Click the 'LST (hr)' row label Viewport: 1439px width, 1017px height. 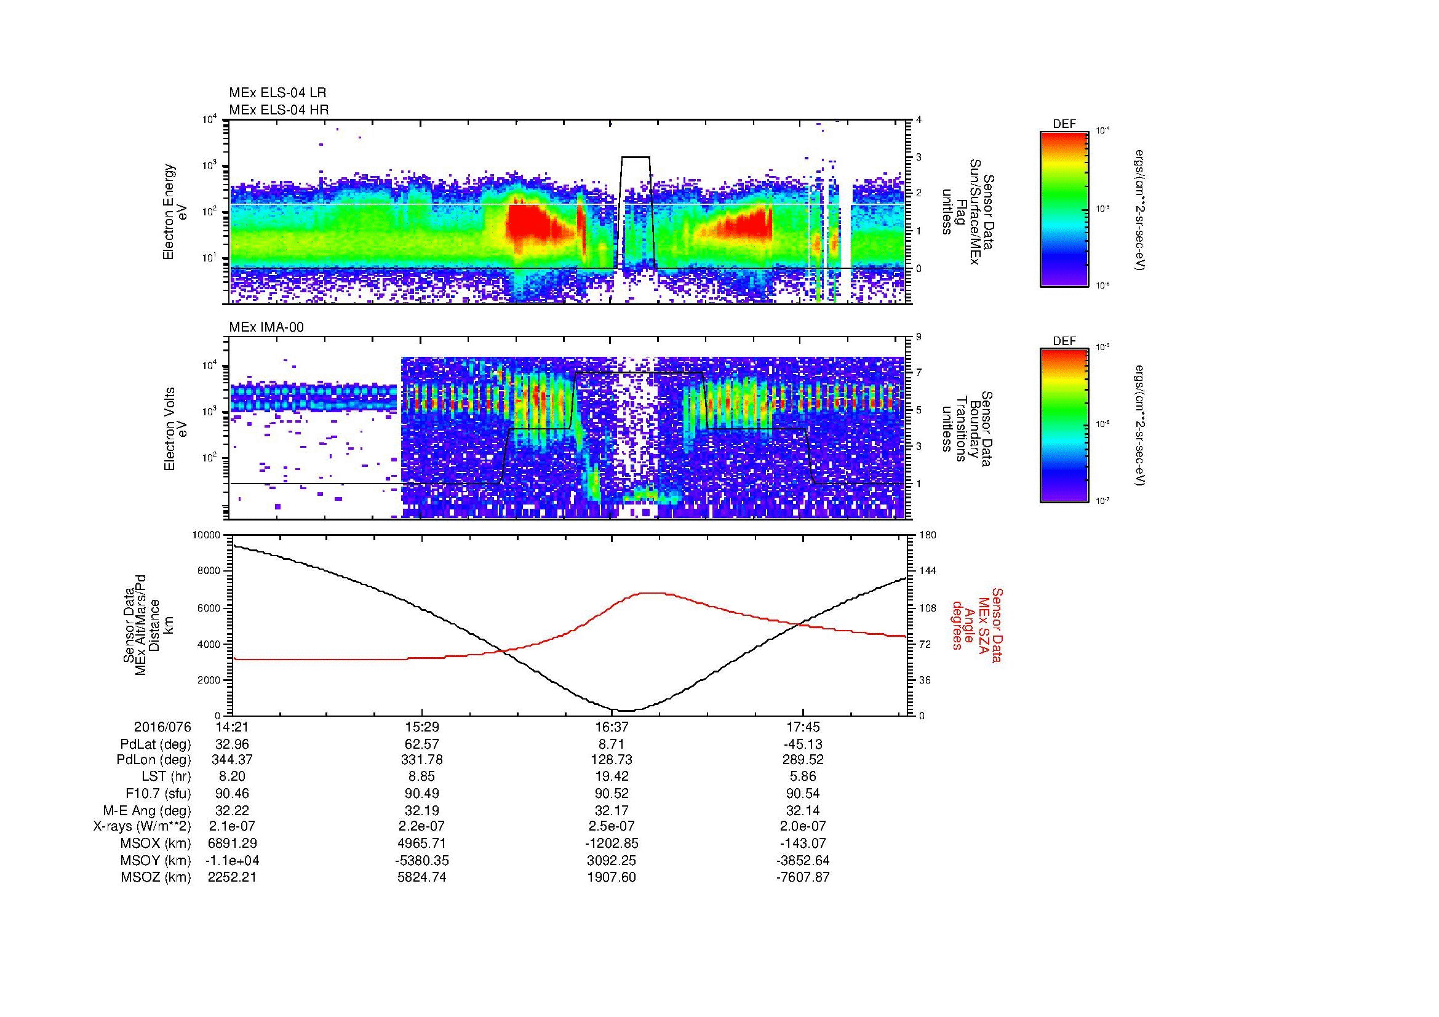(x=166, y=777)
